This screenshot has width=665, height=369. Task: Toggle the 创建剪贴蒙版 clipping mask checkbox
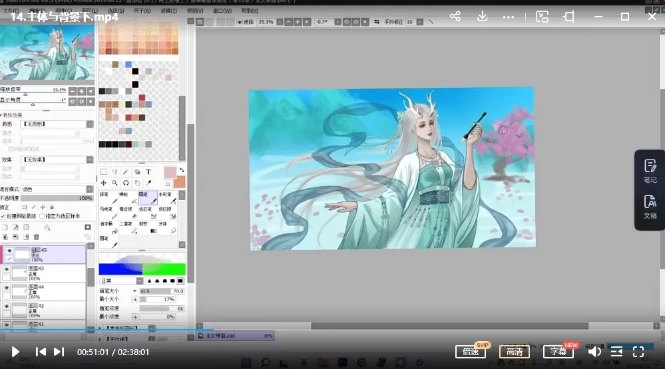tap(3, 216)
